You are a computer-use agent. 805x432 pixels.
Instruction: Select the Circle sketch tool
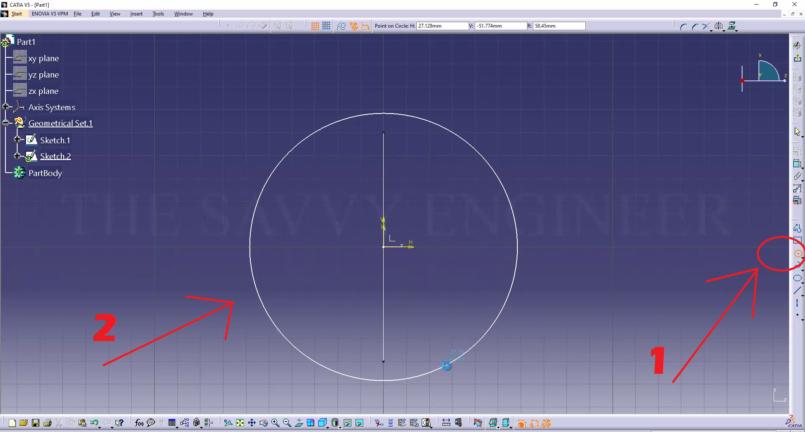798,254
